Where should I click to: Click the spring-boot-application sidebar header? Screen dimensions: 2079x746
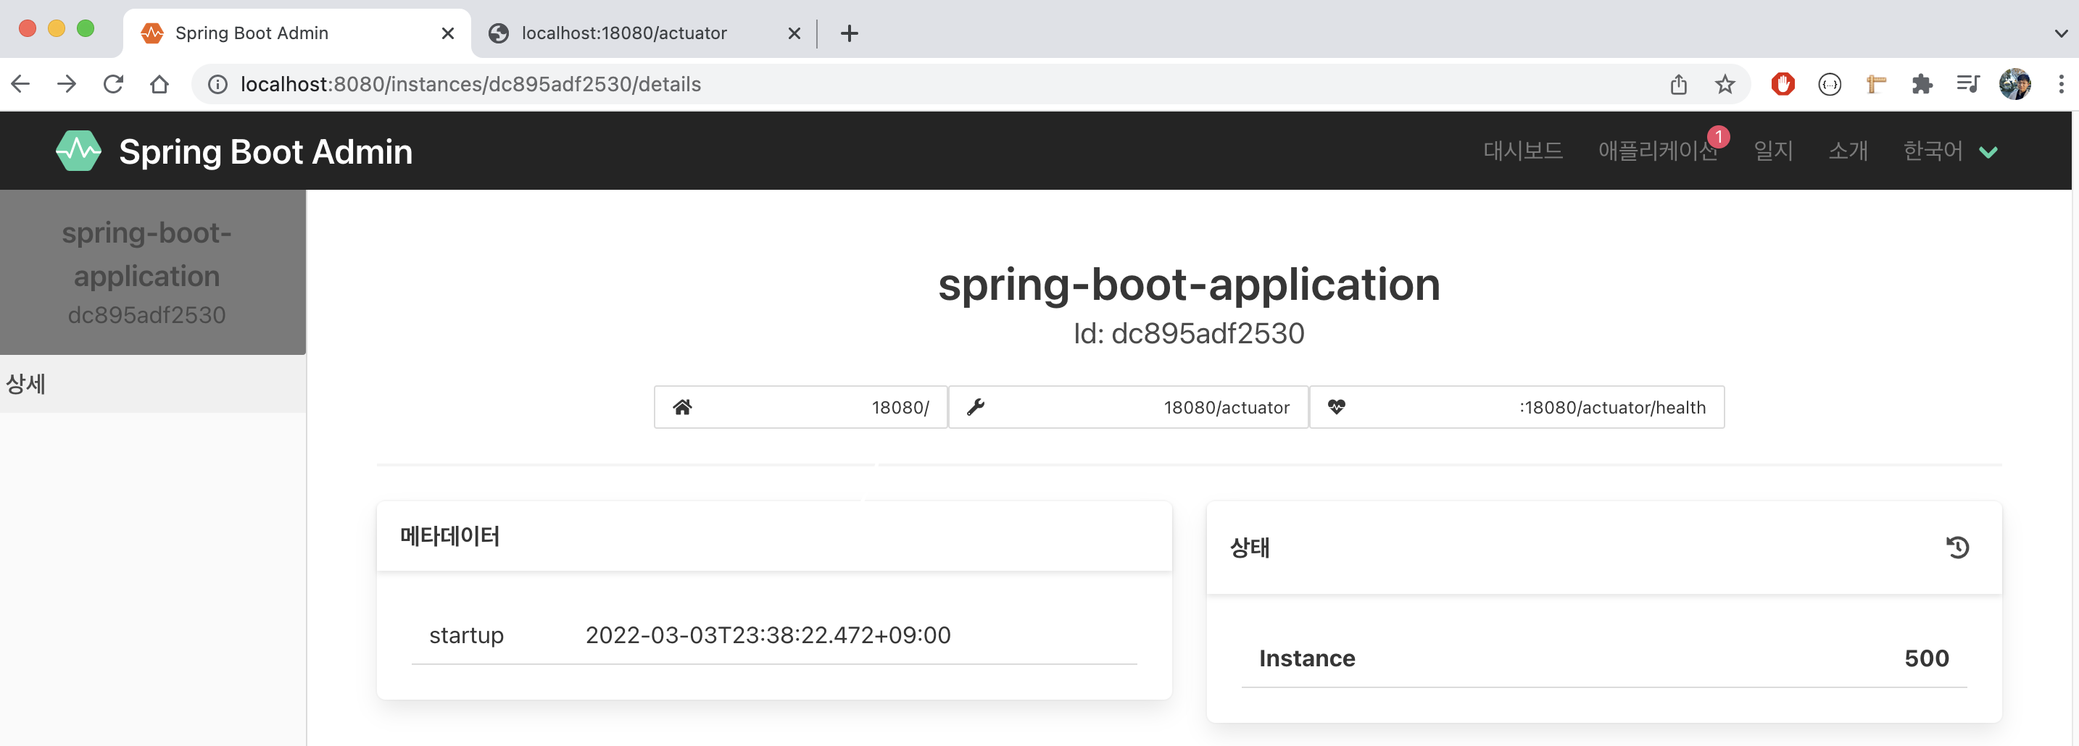(x=152, y=272)
